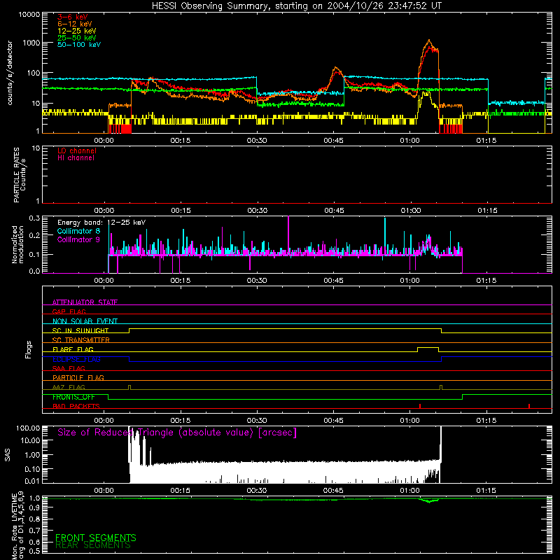
Task: Click the tall magenta modulation spike near 00:36
Action: tap(288, 234)
